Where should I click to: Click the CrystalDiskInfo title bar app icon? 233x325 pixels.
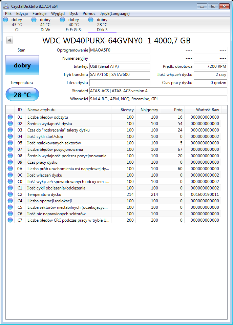[x=6, y=6]
